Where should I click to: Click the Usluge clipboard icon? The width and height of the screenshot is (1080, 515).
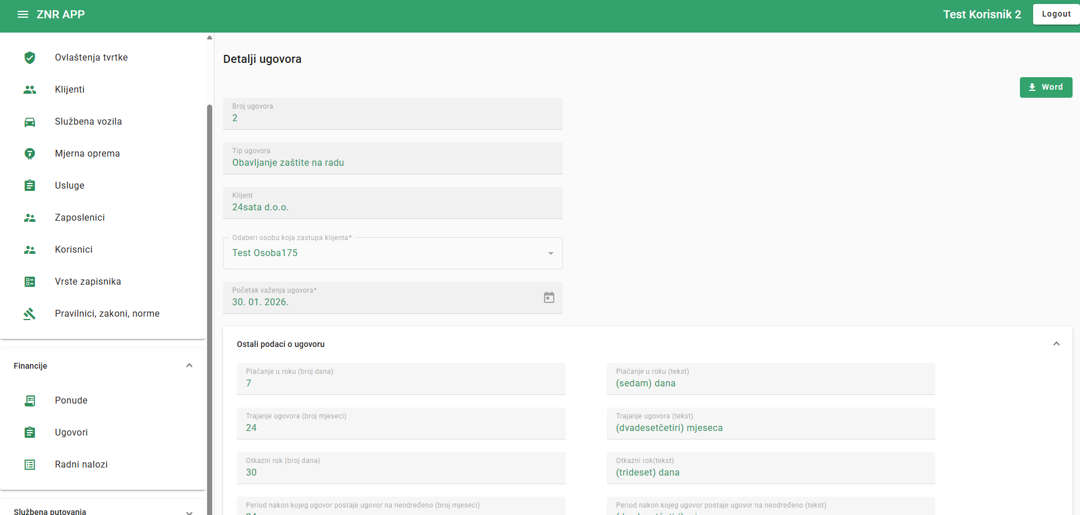[30, 185]
